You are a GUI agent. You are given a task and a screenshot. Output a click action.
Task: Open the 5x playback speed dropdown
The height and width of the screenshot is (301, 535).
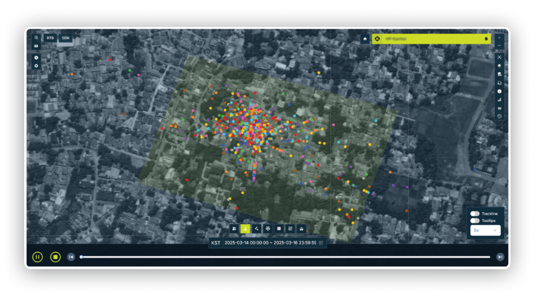coord(485,230)
